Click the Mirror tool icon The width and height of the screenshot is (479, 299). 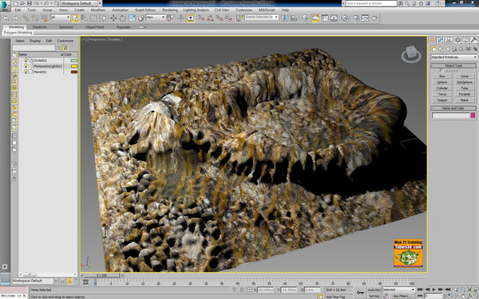coord(285,18)
